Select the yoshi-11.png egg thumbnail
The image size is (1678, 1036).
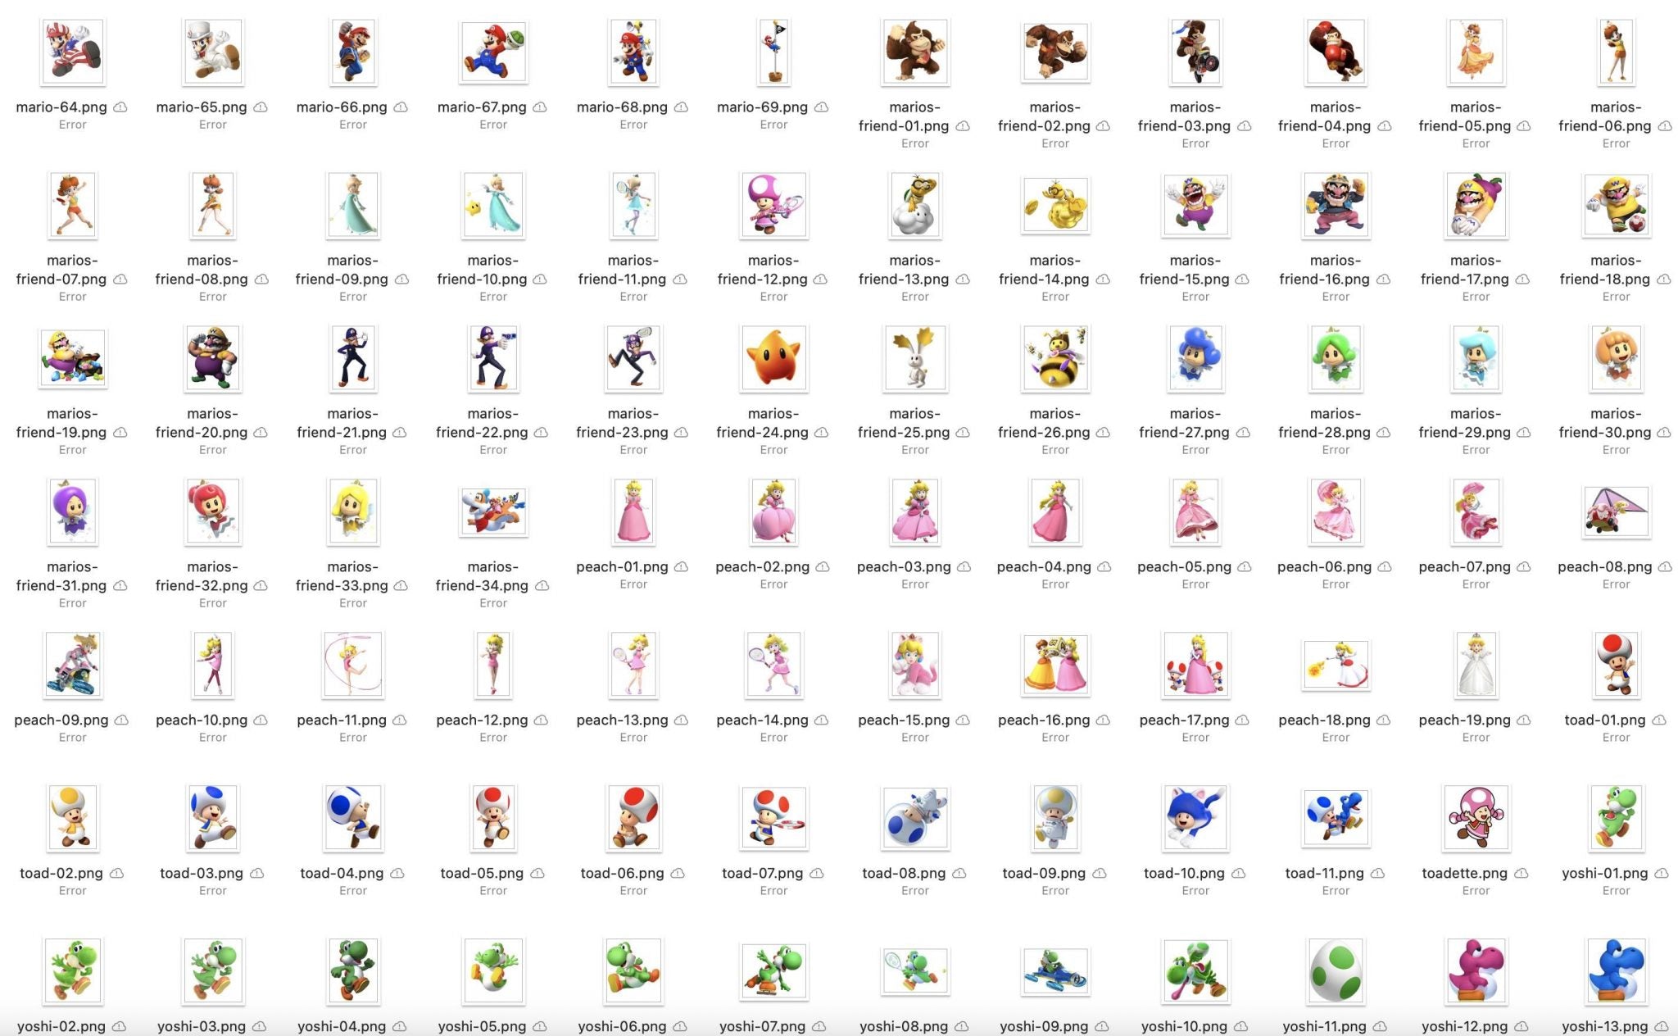(x=1335, y=970)
